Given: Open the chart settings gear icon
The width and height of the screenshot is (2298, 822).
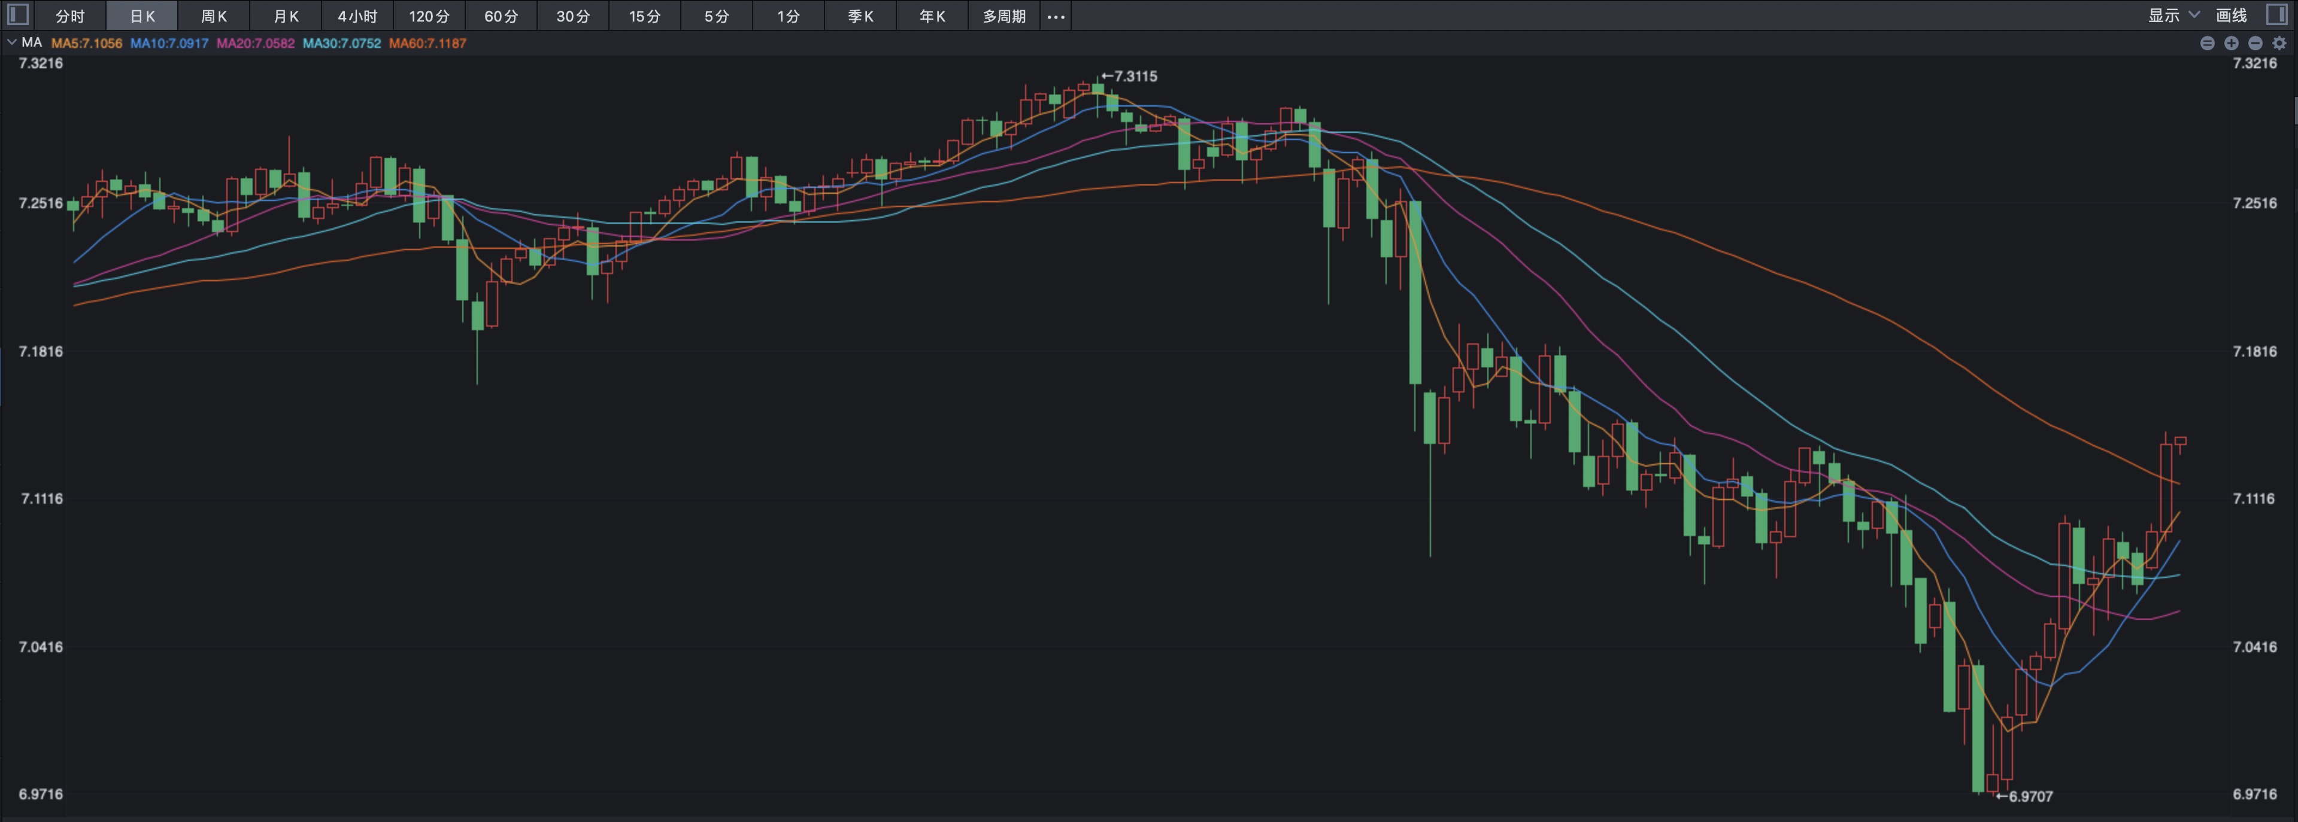Looking at the screenshot, I should 2279,43.
